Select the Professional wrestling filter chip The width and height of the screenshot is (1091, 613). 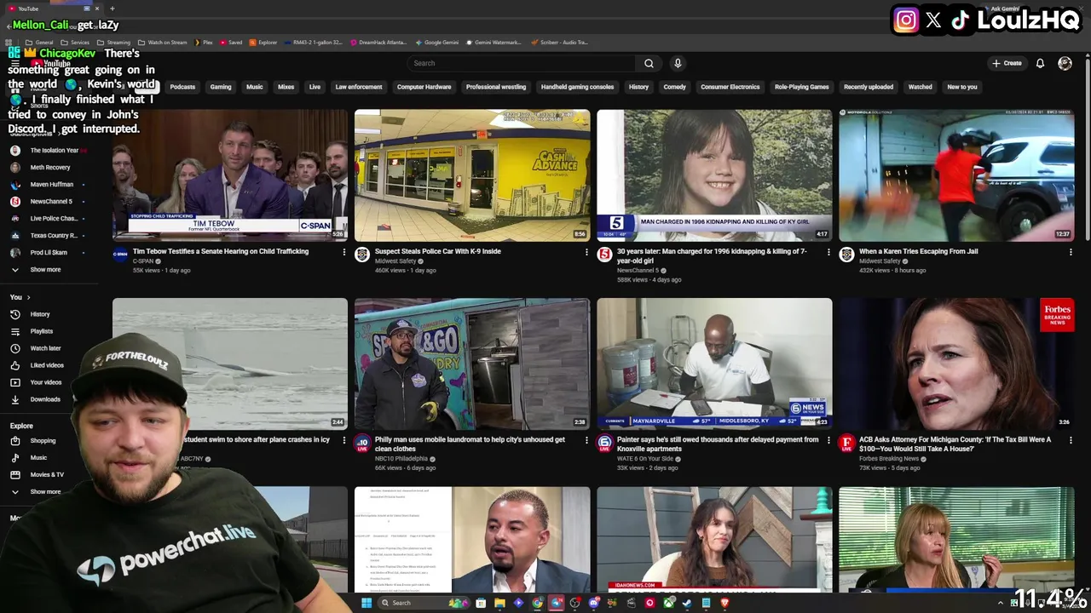coord(496,87)
